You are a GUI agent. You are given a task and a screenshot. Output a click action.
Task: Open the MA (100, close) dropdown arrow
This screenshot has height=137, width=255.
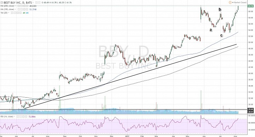(x=15, y=9)
